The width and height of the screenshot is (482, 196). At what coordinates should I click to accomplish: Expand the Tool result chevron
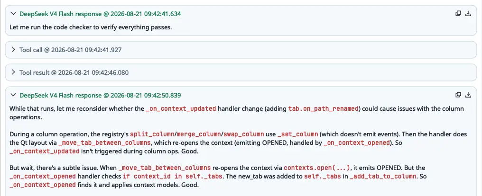click(13, 72)
